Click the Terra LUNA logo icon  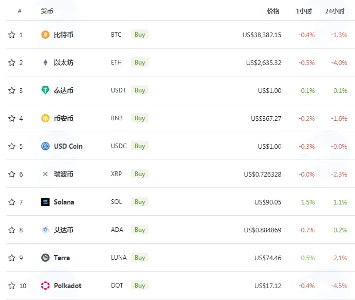pyautogui.click(x=45, y=258)
